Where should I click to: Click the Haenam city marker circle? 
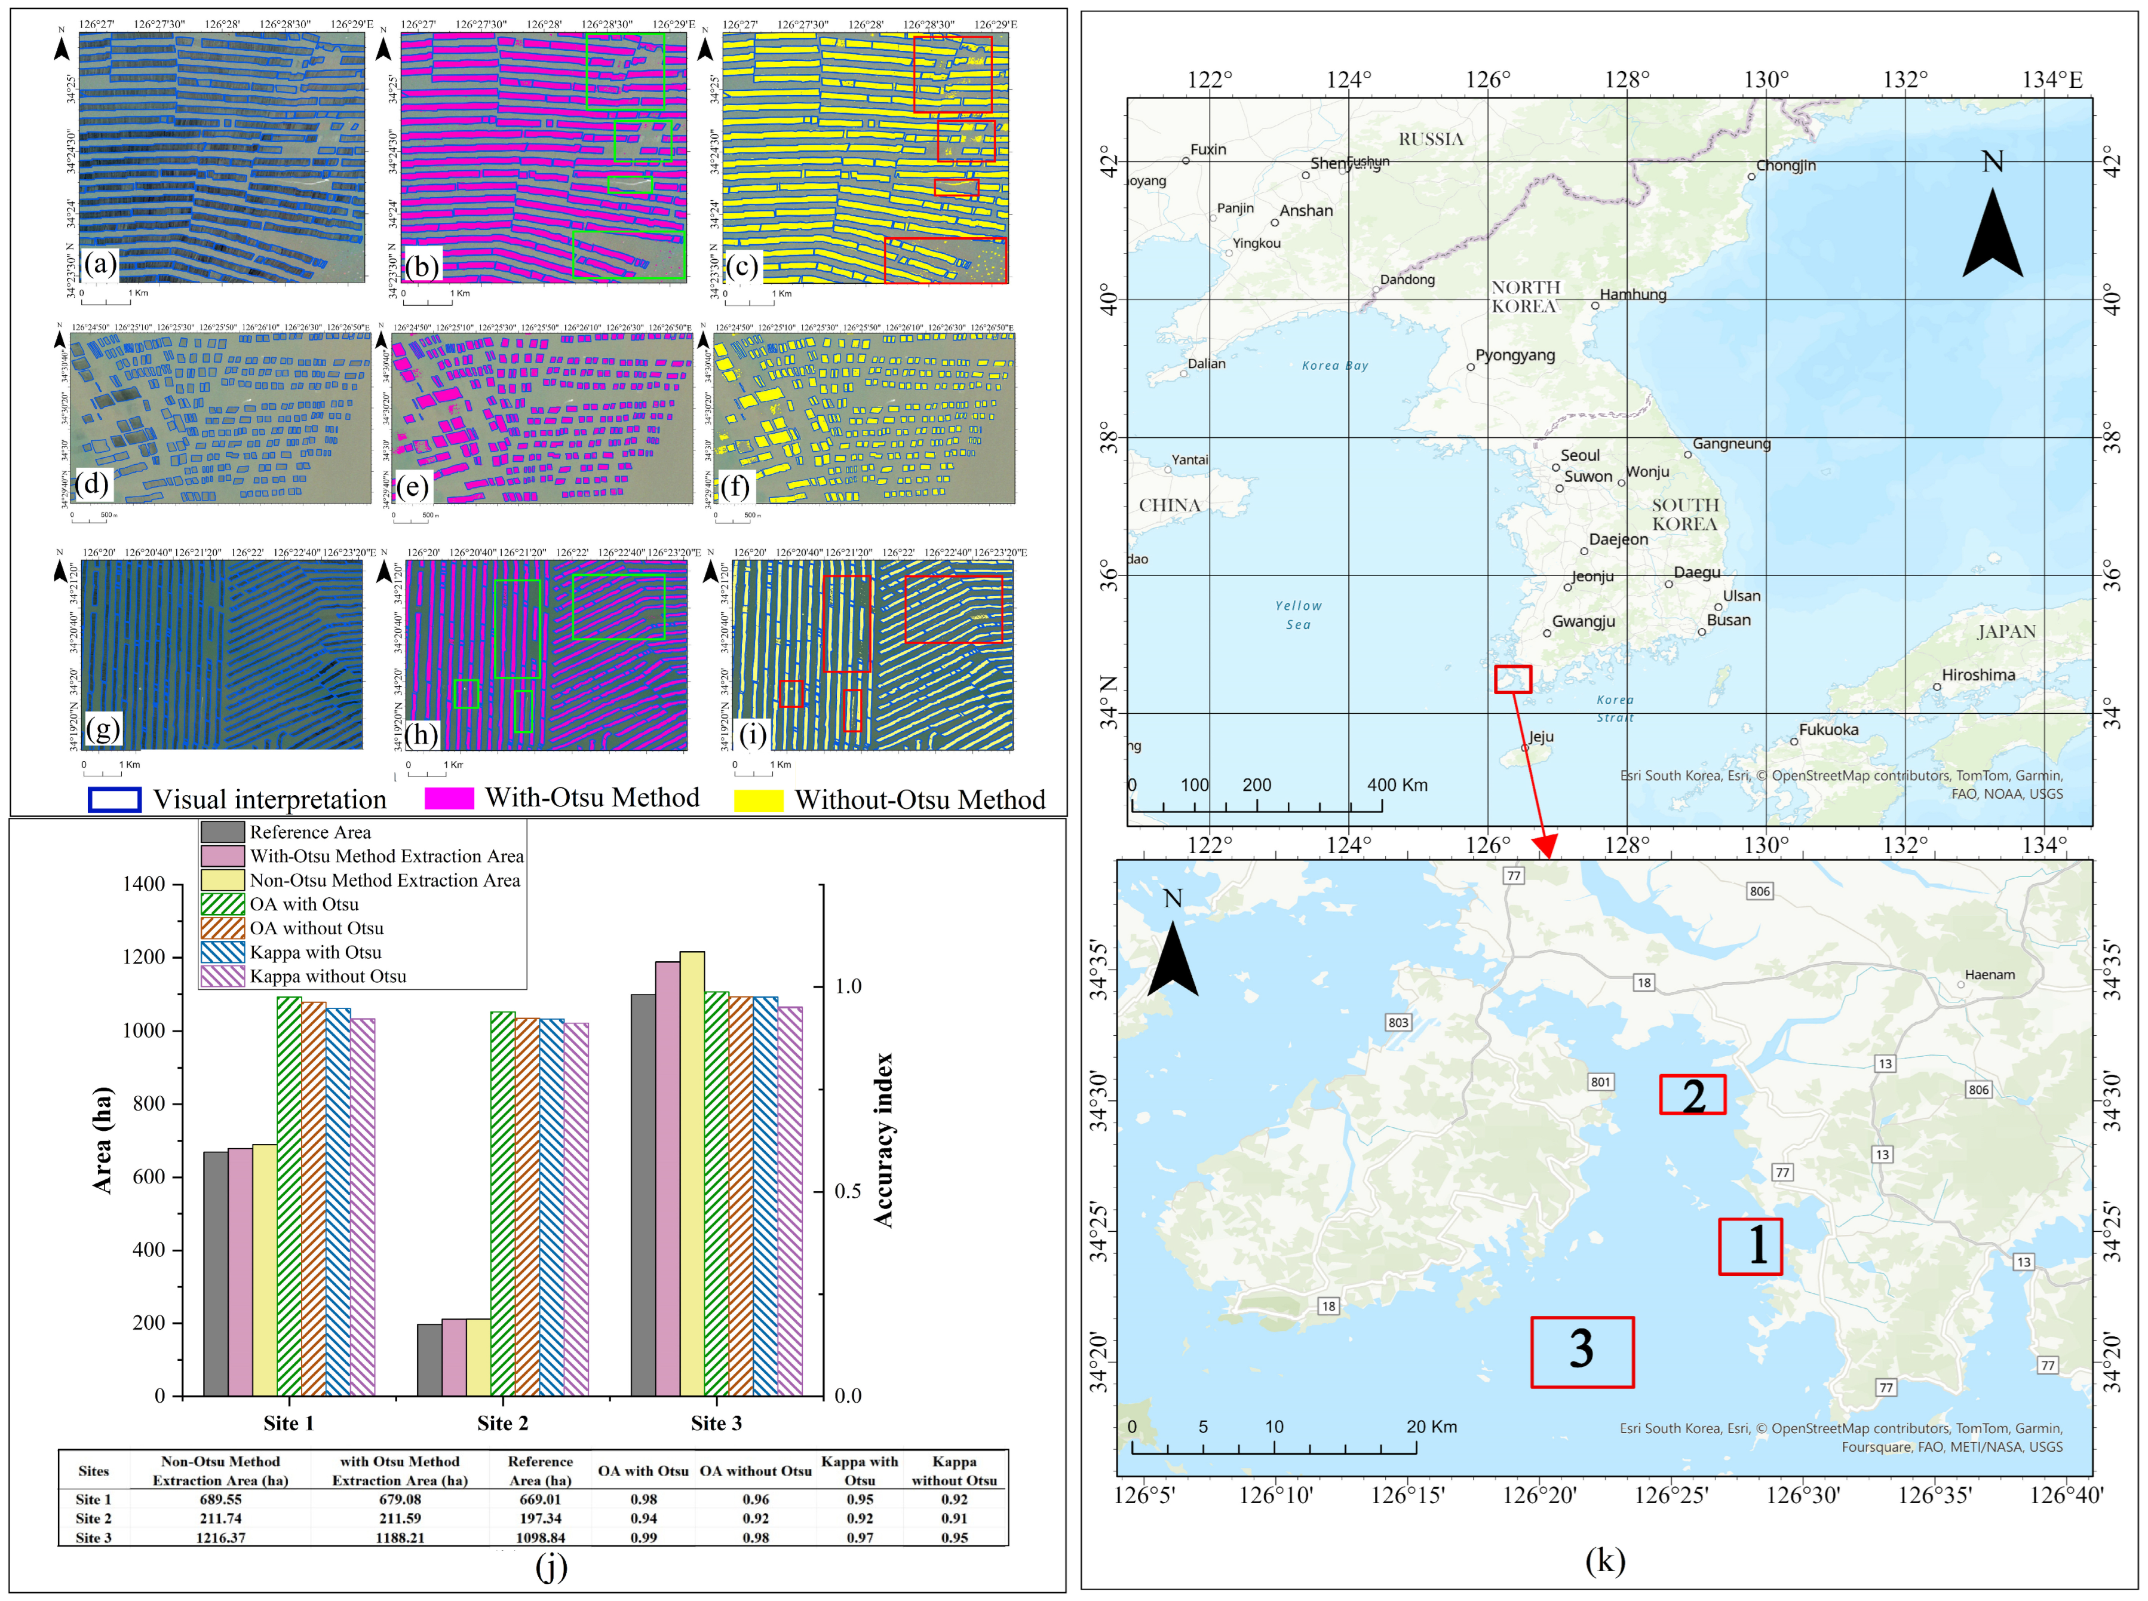[1960, 984]
